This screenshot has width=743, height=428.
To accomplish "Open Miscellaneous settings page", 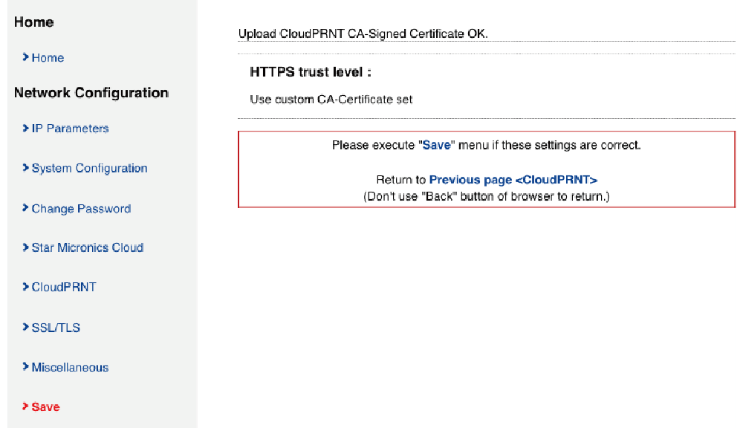I will 70,367.
